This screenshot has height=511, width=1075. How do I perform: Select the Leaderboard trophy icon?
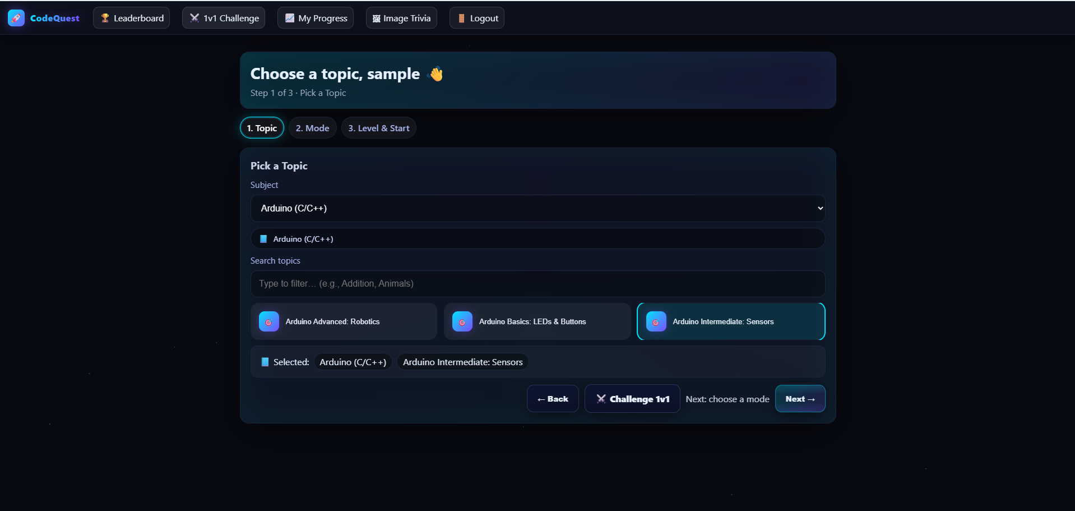(104, 17)
